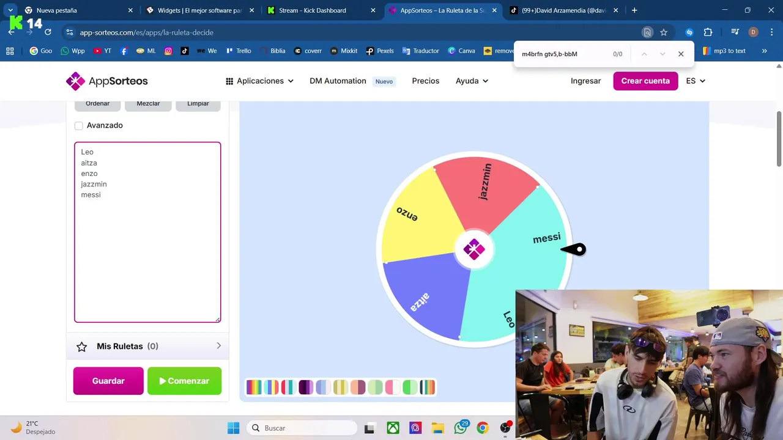Click the Crear cuenta button
Image resolution: width=783 pixels, height=440 pixels.
tap(645, 81)
